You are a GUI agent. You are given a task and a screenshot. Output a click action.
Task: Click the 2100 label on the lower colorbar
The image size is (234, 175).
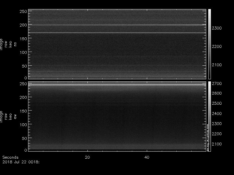(217, 144)
